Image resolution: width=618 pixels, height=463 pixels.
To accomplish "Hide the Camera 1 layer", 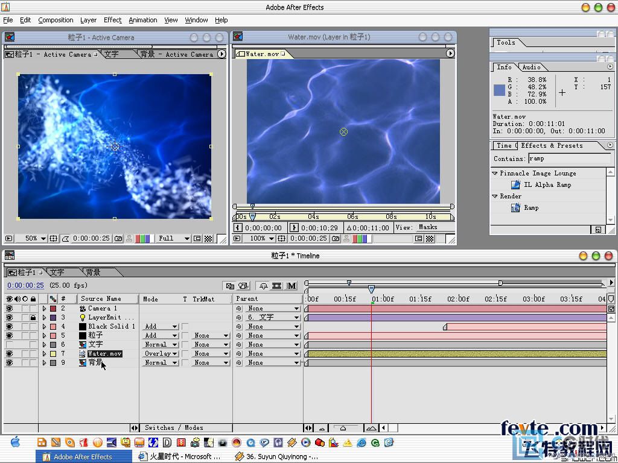I will coord(9,308).
